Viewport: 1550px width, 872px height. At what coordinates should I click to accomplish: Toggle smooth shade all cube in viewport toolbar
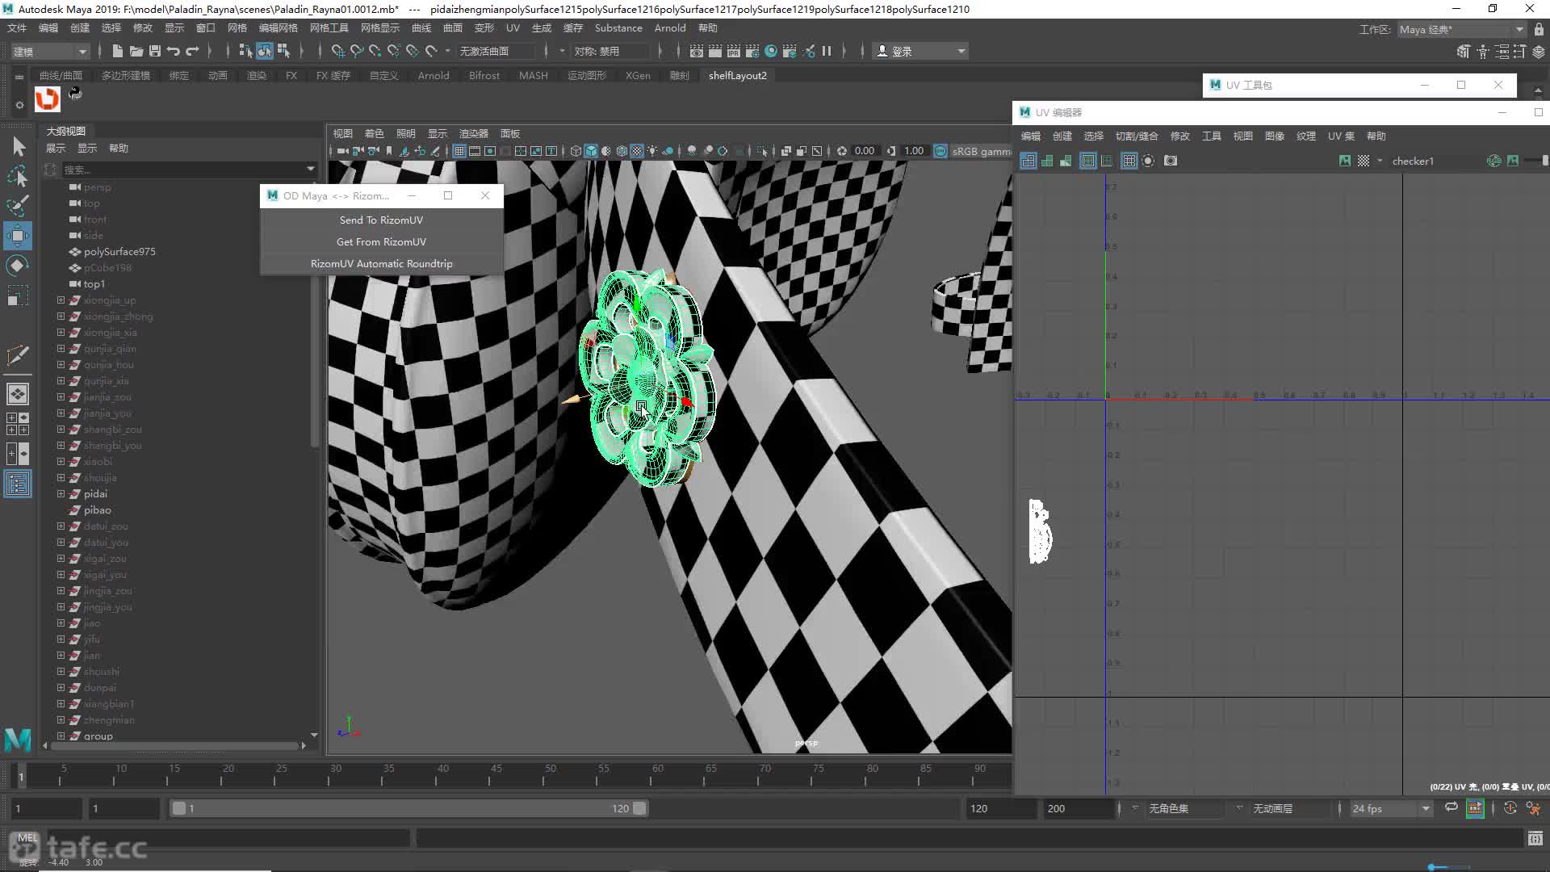591,151
